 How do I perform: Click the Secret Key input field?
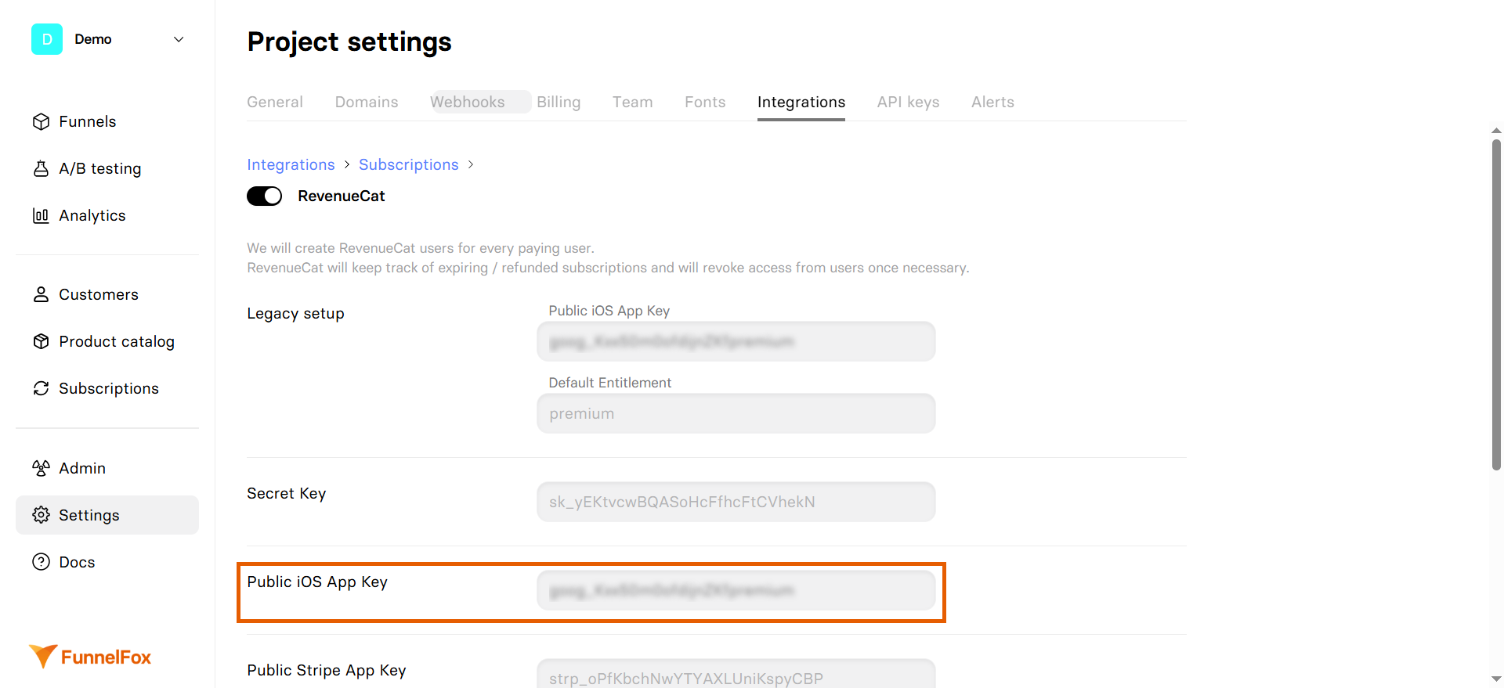point(736,502)
